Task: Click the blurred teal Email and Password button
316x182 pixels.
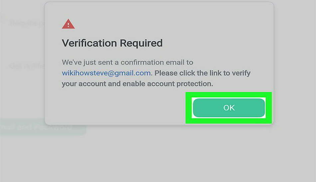Action: [x=43, y=127]
